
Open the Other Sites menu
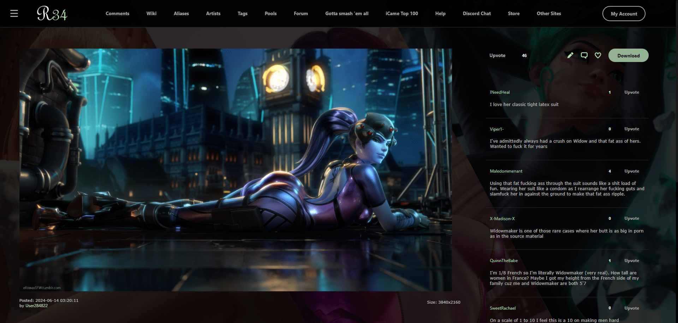[x=549, y=13]
